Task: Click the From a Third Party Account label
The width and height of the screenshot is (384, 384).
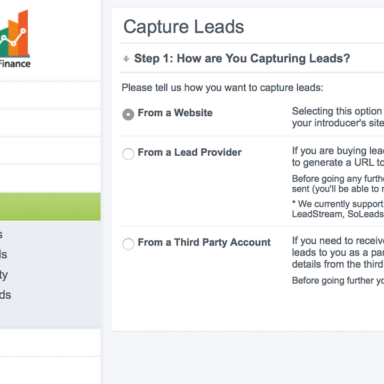Action: [x=204, y=243]
